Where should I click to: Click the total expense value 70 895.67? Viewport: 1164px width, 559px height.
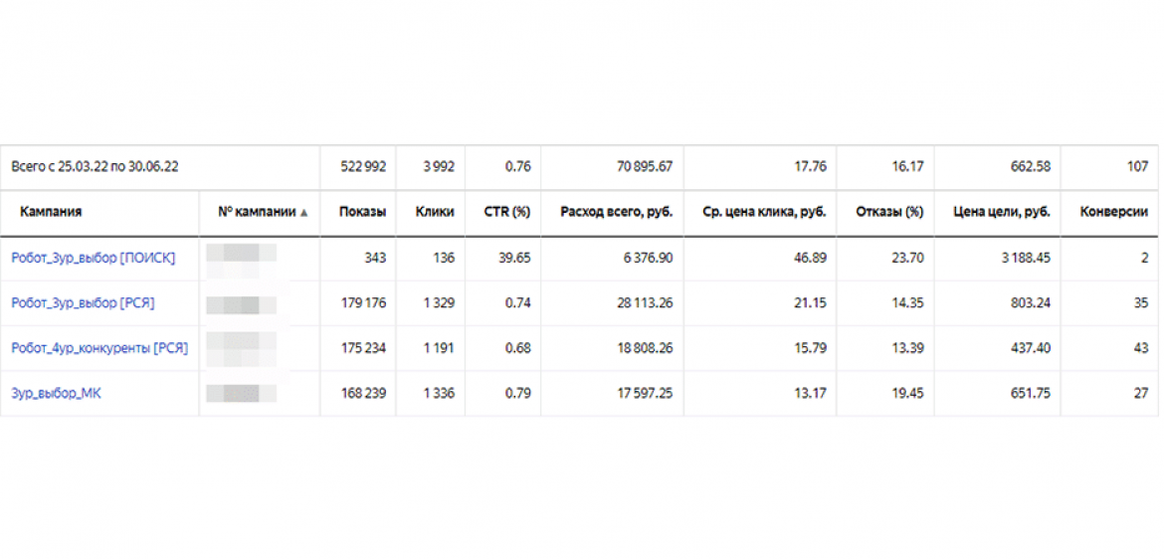(644, 166)
